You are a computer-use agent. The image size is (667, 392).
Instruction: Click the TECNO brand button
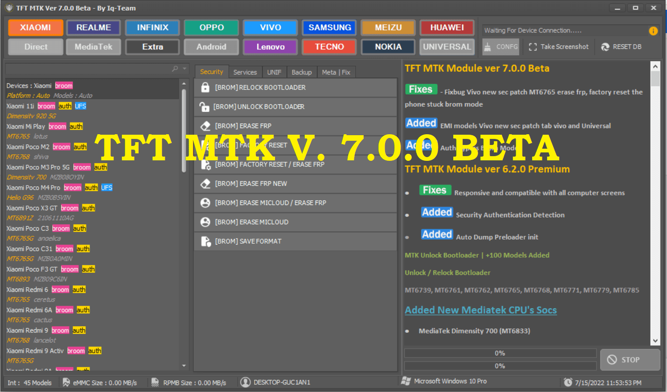click(330, 47)
